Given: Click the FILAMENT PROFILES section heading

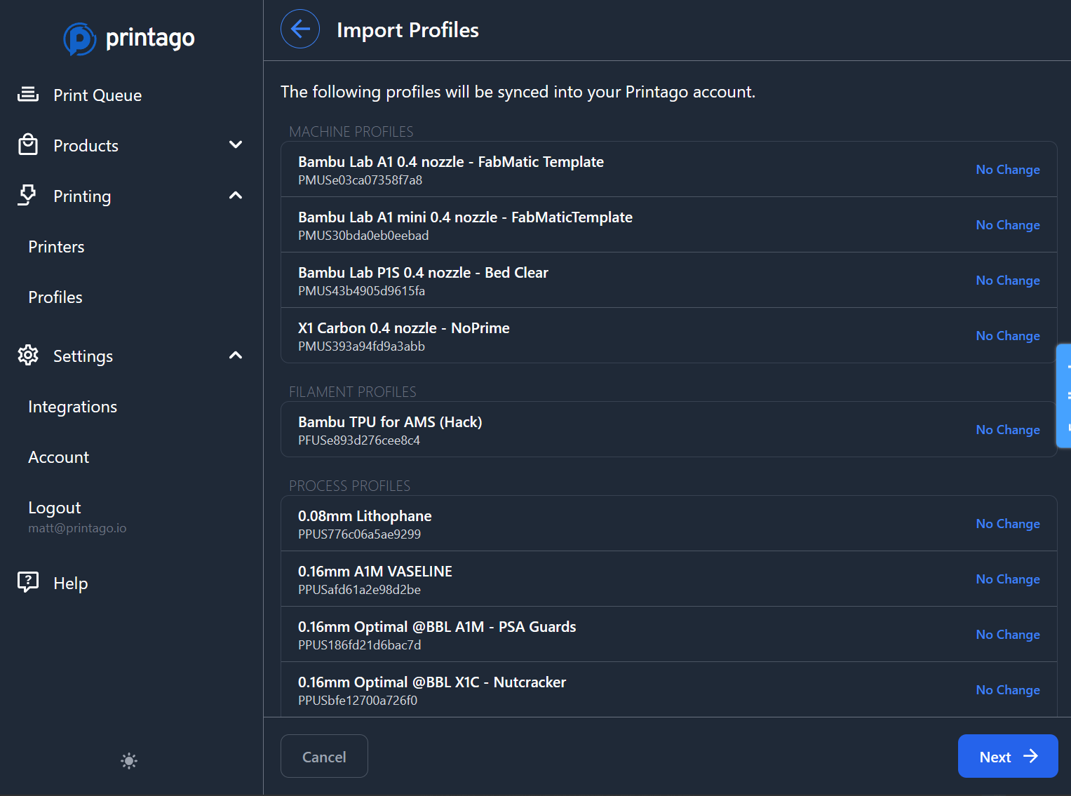Looking at the screenshot, I should click(353, 392).
